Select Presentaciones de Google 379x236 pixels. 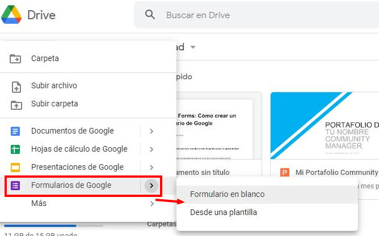(77, 167)
